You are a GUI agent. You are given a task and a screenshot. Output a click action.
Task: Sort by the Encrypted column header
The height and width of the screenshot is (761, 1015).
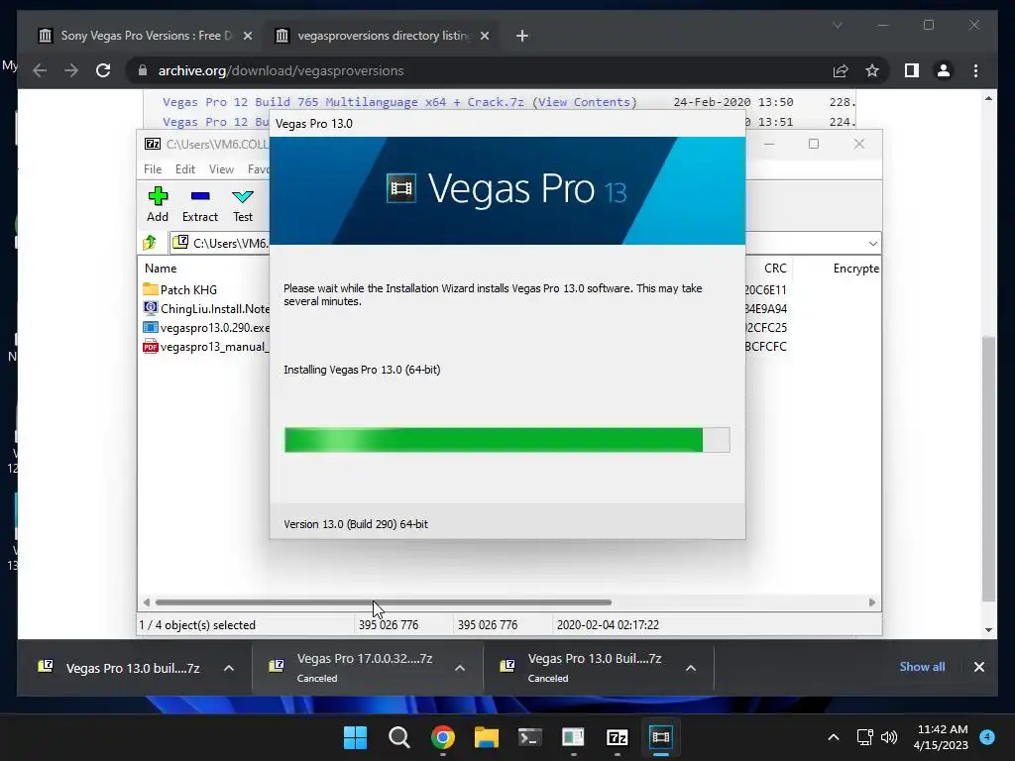[855, 268]
